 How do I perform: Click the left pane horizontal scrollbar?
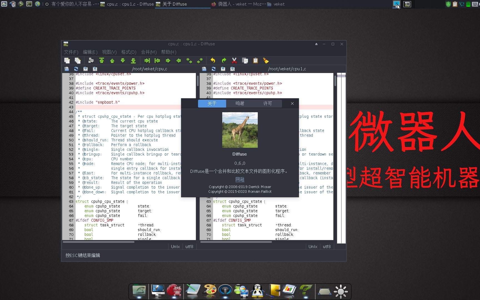click(x=99, y=242)
